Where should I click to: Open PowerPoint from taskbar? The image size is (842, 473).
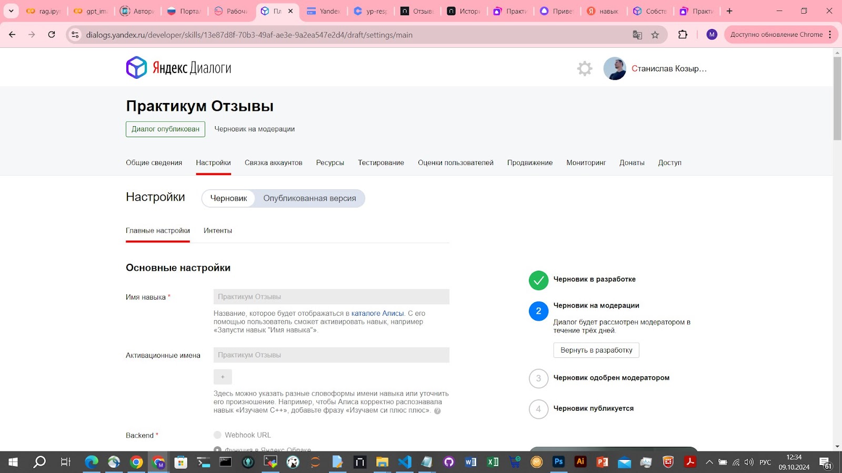pyautogui.click(x=603, y=462)
